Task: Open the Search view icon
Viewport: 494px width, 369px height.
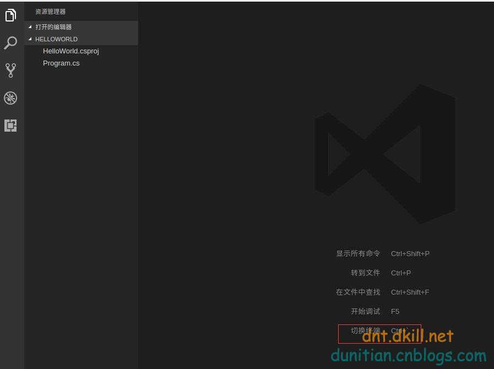Action: click(10, 43)
